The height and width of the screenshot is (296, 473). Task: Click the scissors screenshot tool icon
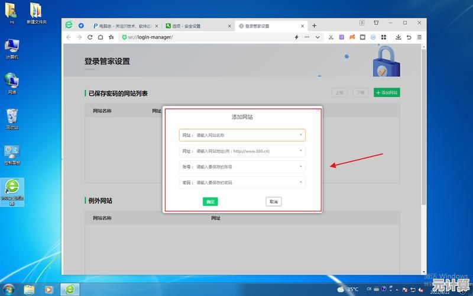(x=331, y=37)
